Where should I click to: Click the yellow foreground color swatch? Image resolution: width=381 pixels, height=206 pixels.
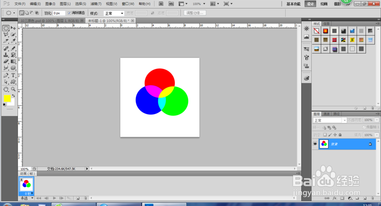pos(7,98)
